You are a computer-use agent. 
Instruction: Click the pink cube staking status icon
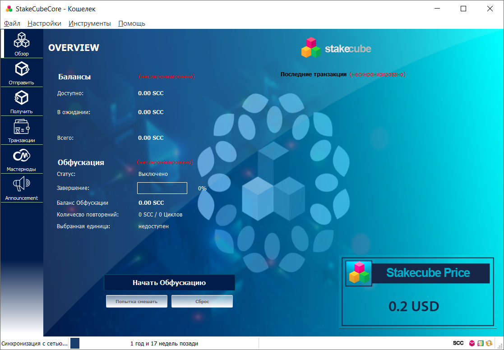point(472,343)
